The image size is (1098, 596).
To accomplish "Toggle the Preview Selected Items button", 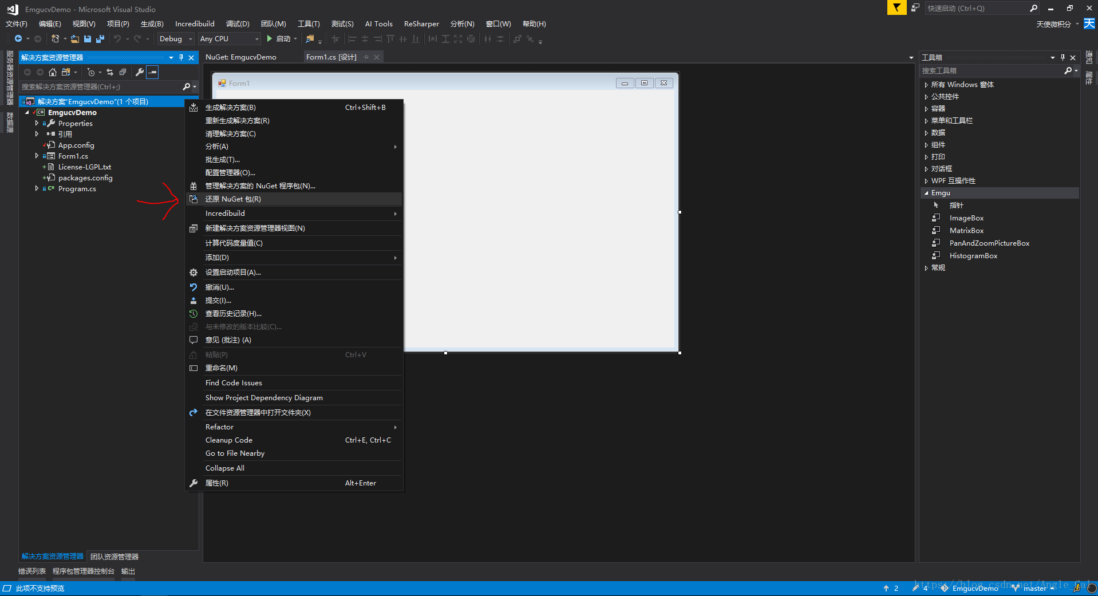I will [152, 72].
